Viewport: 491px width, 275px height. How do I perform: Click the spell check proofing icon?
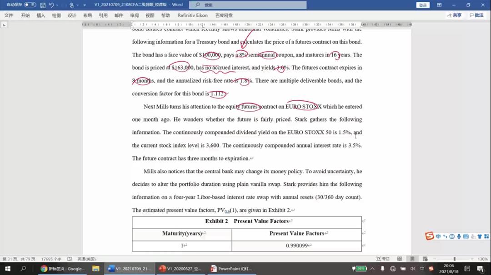click(70, 259)
